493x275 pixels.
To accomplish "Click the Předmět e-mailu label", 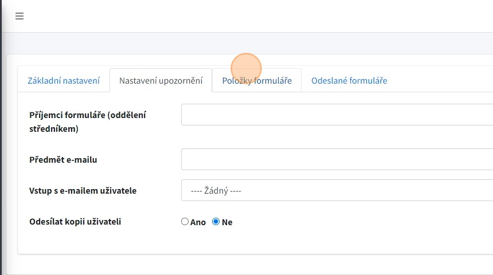I will point(63,160).
